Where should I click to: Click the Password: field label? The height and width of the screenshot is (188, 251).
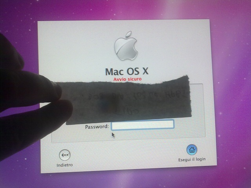coord(97,127)
